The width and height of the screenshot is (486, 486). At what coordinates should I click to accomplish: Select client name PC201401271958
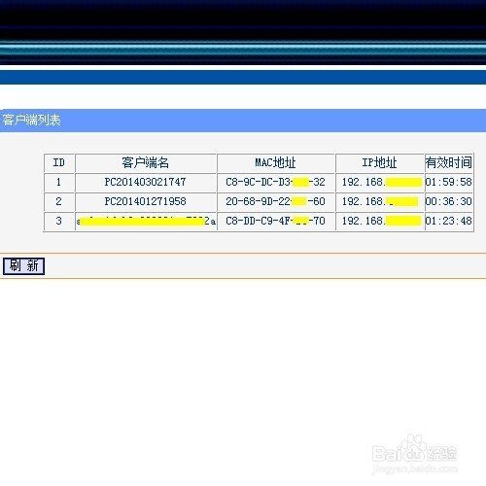point(146,201)
